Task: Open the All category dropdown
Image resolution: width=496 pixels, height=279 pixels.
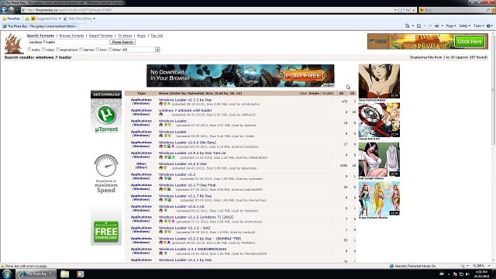Action: click(141, 50)
